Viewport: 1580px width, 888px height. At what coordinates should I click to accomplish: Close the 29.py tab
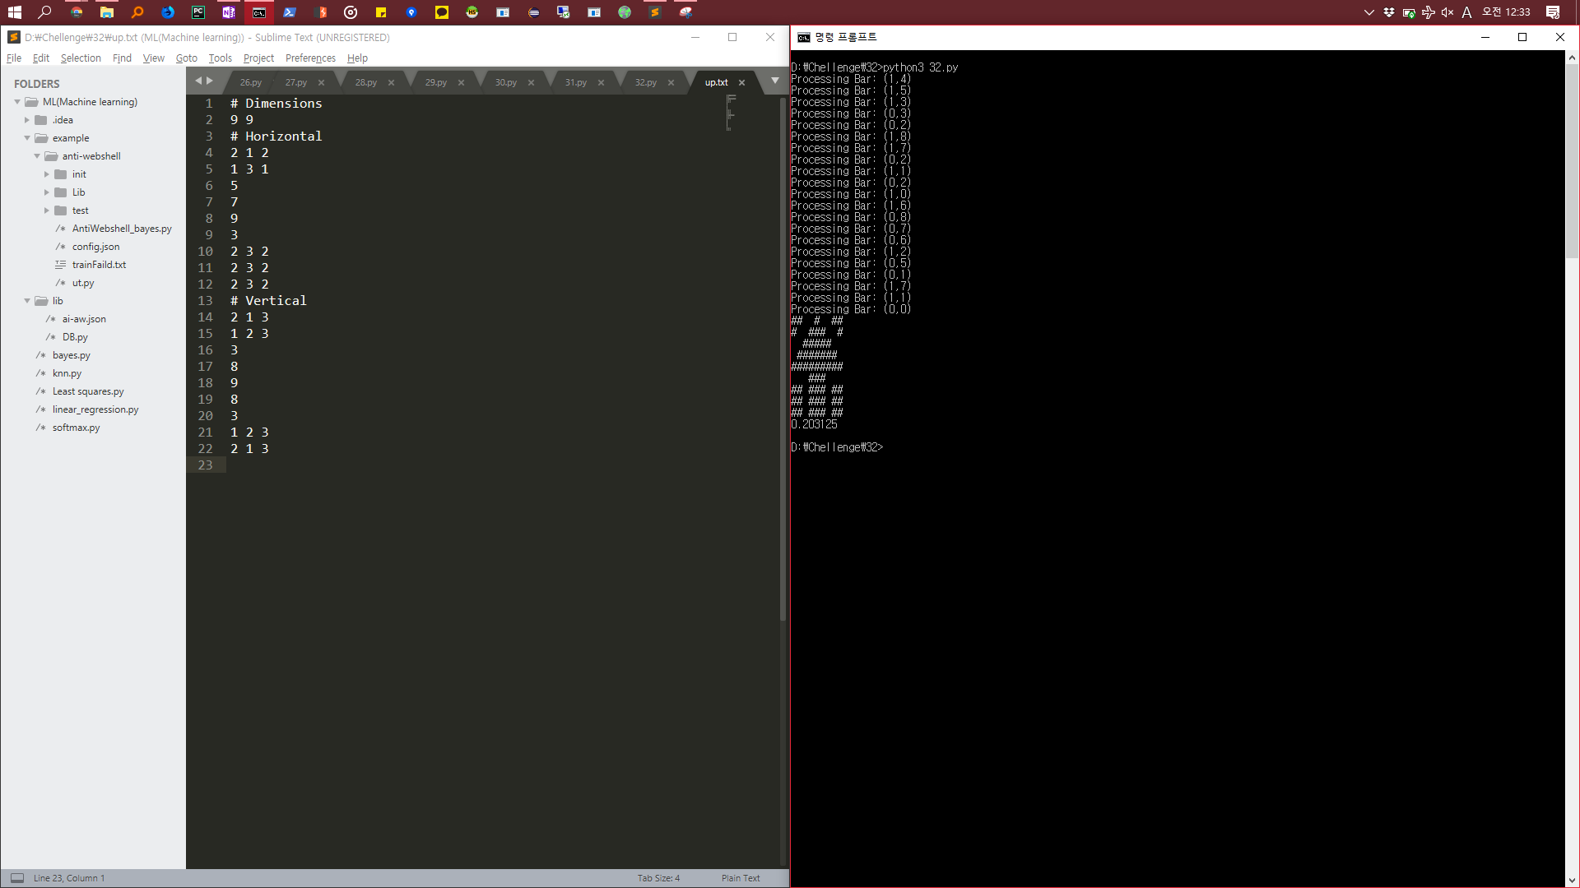pyautogui.click(x=461, y=82)
